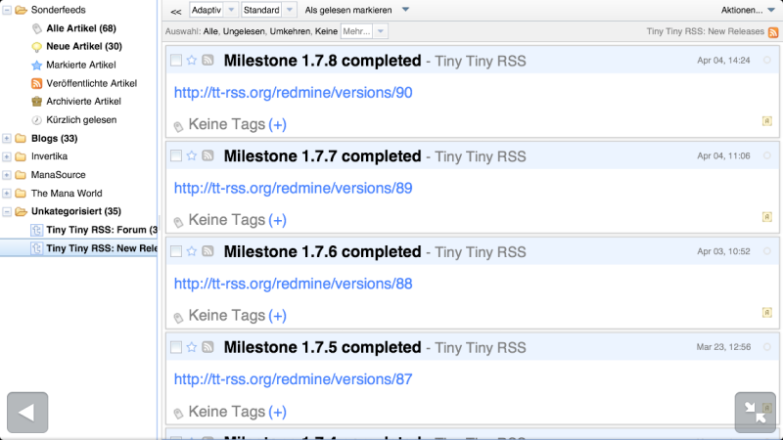Click the tag icon under Milestone 1.7.6
This screenshot has height=440, width=783.
coord(178,318)
